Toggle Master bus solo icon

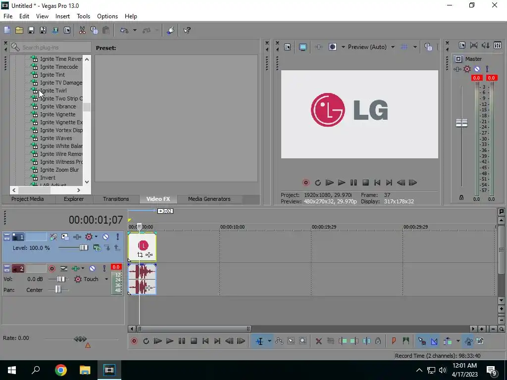coord(487,69)
